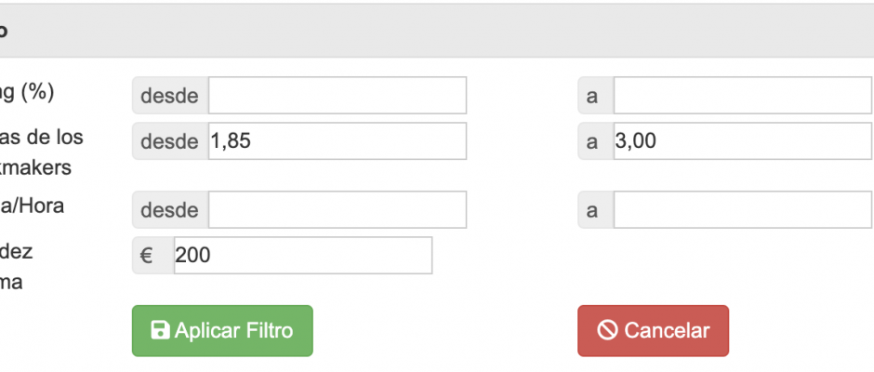
Task: Click the ban circle icon on Cancelar
Action: pyautogui.click(x=607, y=330)
